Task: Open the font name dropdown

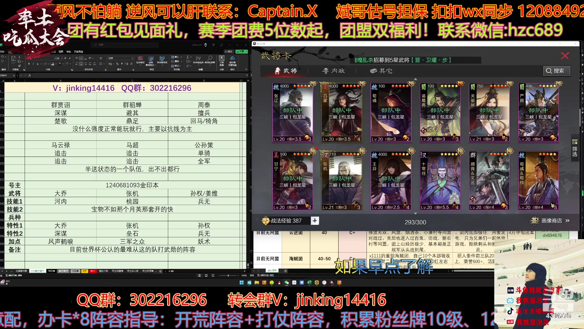Action: [55, 58]
